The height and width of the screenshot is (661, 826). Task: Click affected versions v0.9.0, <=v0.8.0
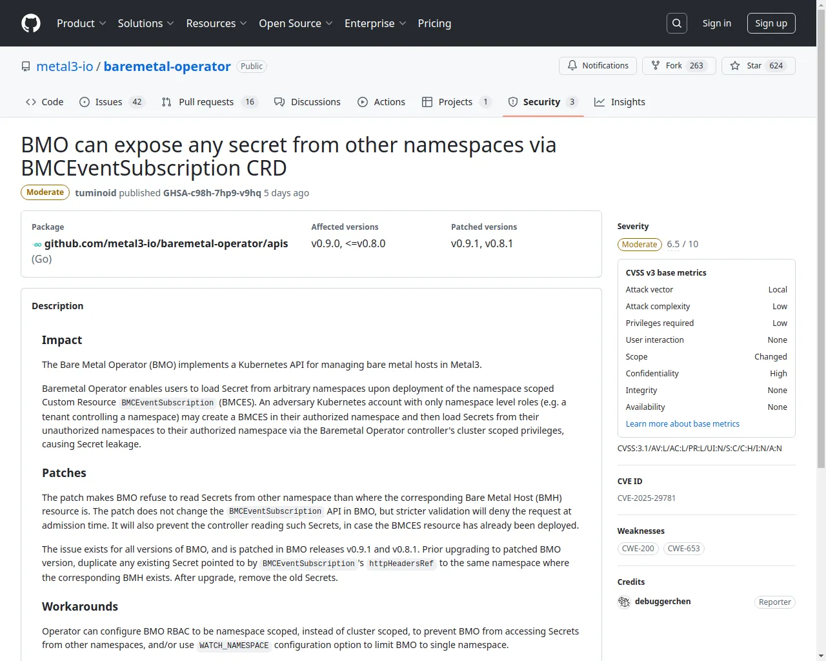pyautogui.click(x=348, y=244)
